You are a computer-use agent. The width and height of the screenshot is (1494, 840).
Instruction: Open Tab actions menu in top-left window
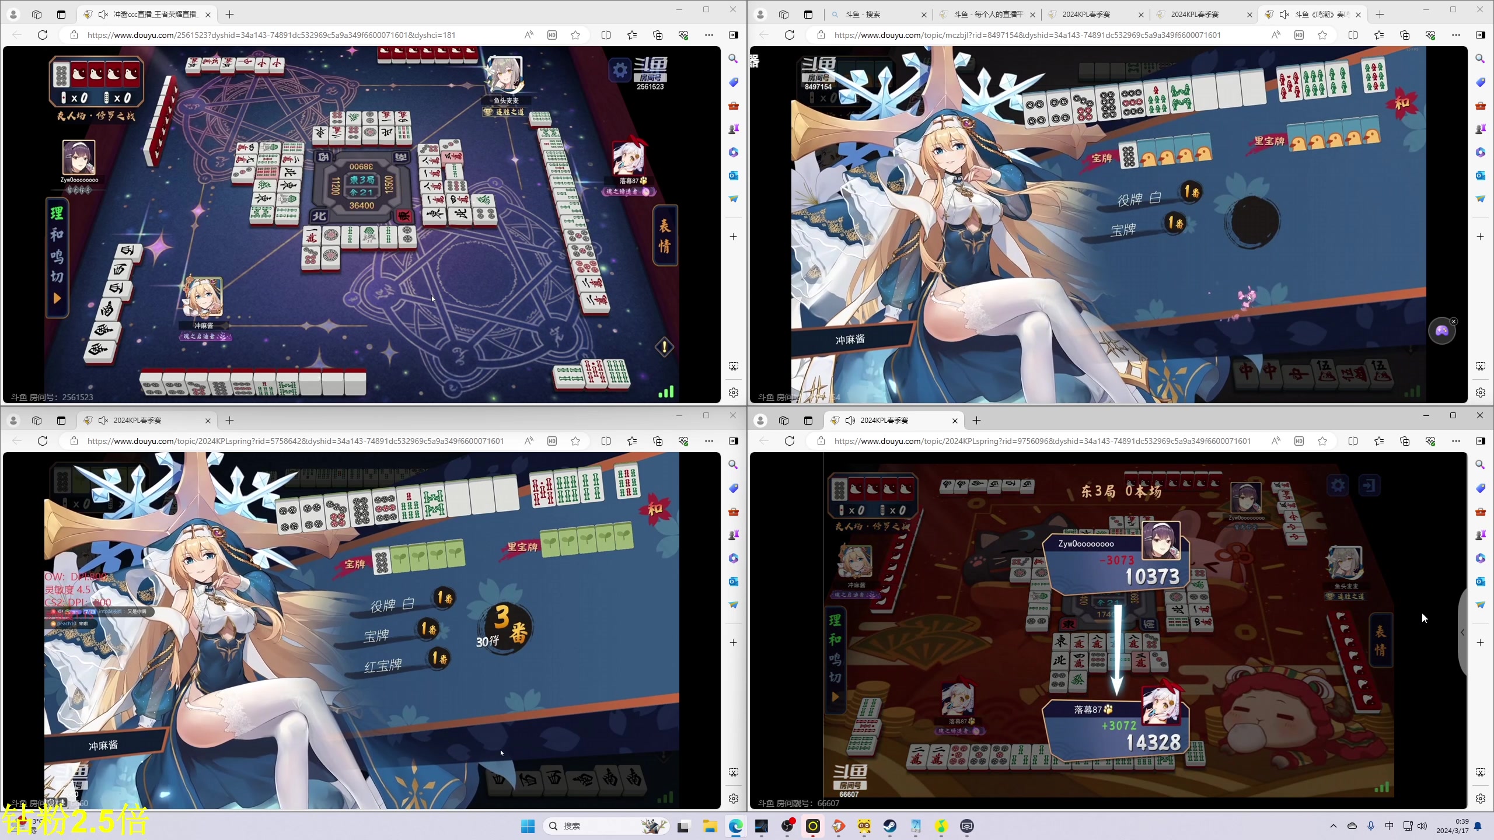click(61, 14)
